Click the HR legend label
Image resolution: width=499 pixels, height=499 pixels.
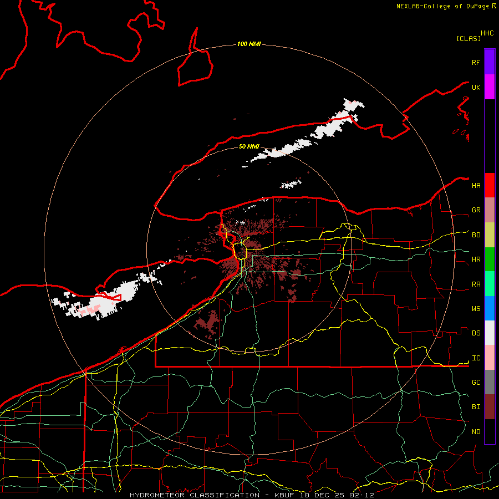(x=476, y=259)
